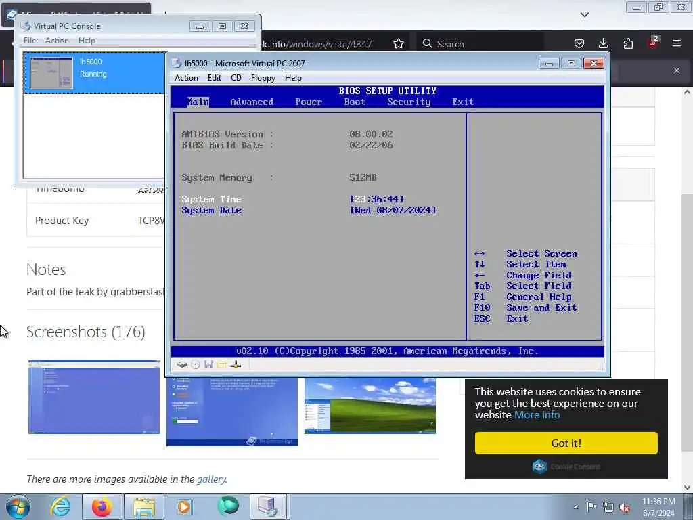This screenshot has height=520, width=693.
Task: Select the Security BIOS tab
Action: [x=409, y=102]
